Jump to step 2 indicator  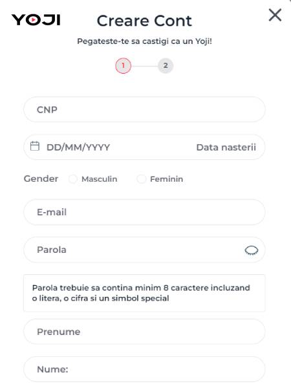coord(166,66)
